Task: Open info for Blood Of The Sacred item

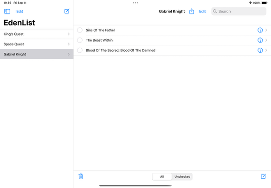Action: (260, 50)
